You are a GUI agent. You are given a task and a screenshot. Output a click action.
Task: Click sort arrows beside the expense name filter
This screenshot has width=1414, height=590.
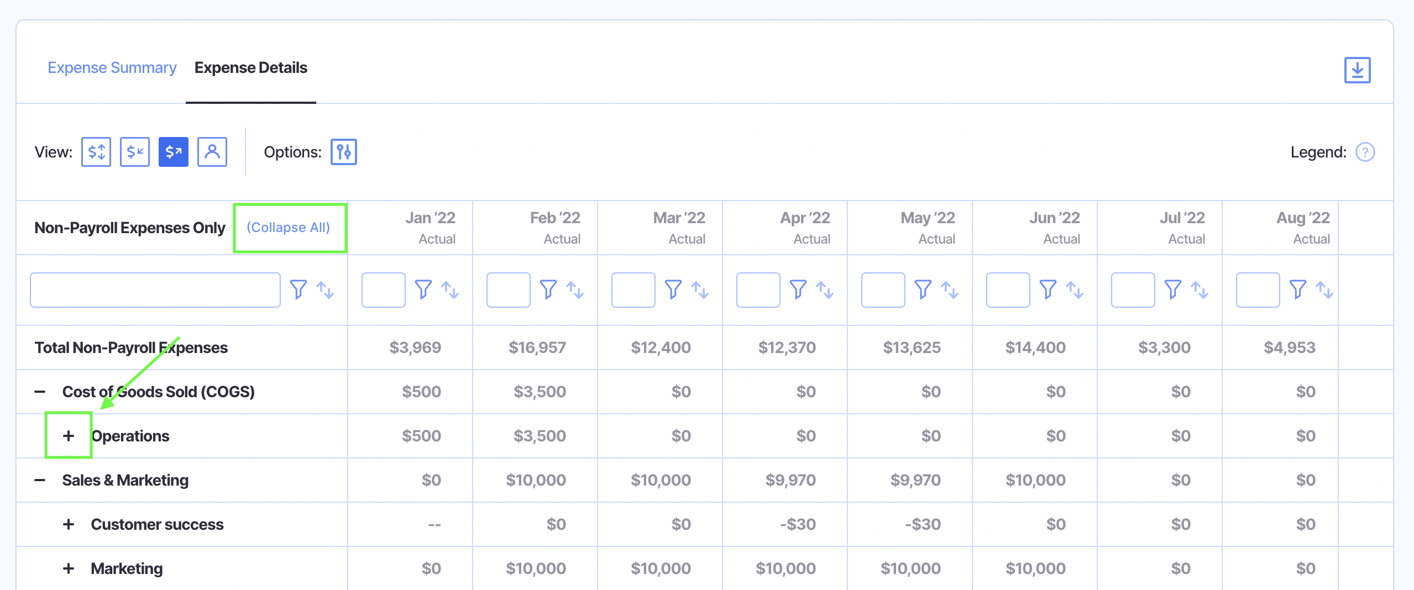tap(325, 289)
